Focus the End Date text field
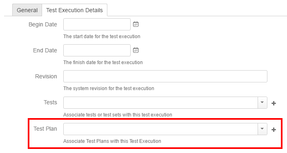The height and width of the screenshot is (153, 287). pyautogui.click(x=97, y=50)
